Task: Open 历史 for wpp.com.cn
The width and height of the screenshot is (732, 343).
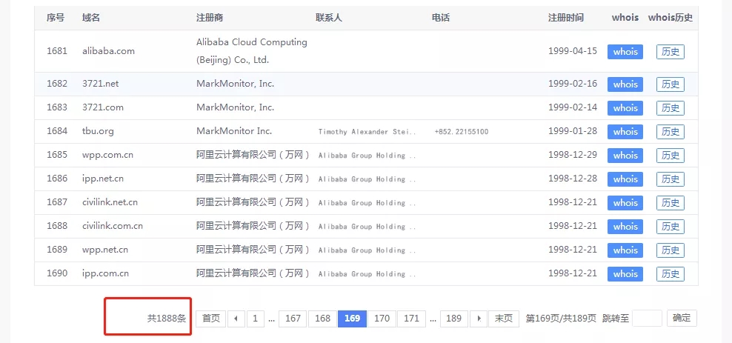Action: coord(671,156)
